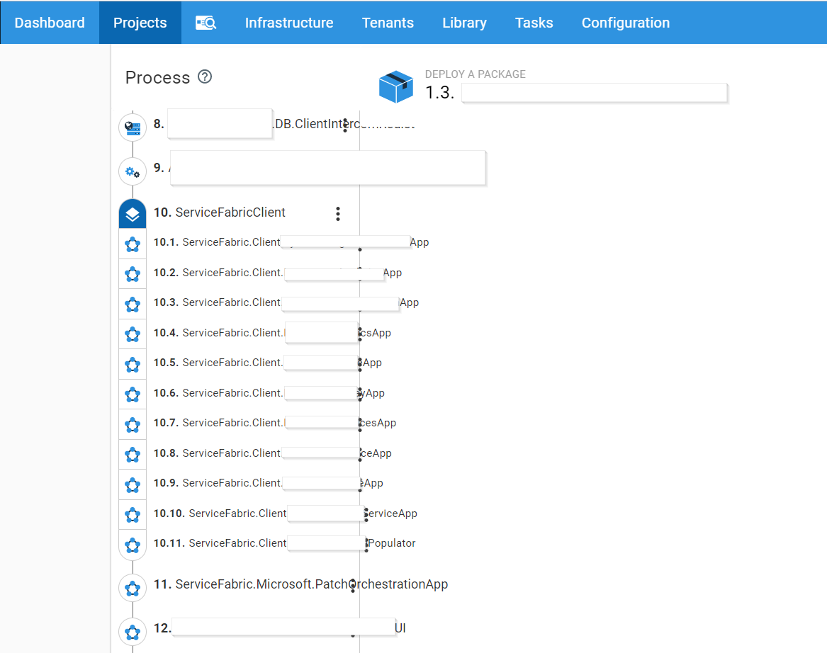827x653 pixels.
Task: Click the version input field next to 1.3
Action: (x=594, y=93)
